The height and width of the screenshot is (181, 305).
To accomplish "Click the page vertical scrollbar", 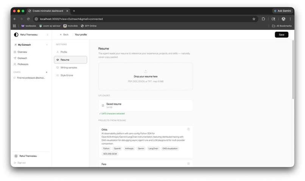I will tap(293, 70).
